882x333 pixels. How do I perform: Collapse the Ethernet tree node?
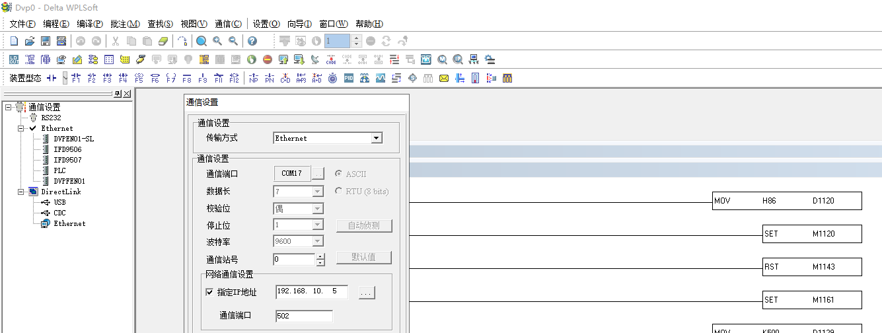[20, 128]
